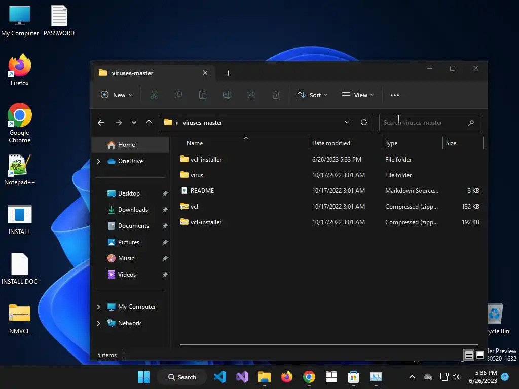Click the Paste clipboard icon
Screen dimensions: 519x389
tap(203, 95)
